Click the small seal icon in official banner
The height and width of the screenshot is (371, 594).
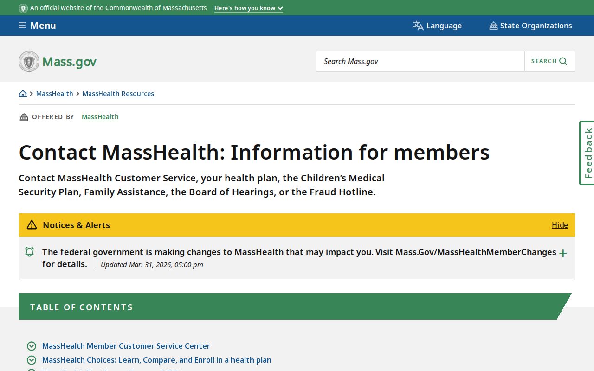23,8
